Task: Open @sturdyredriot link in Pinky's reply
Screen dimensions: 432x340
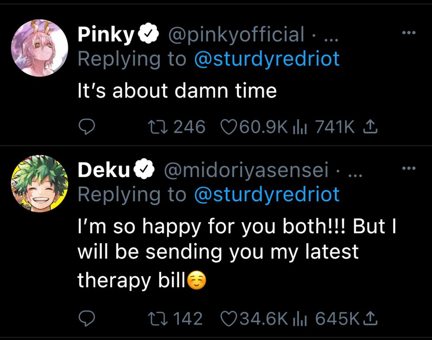Action: [267, 59]
